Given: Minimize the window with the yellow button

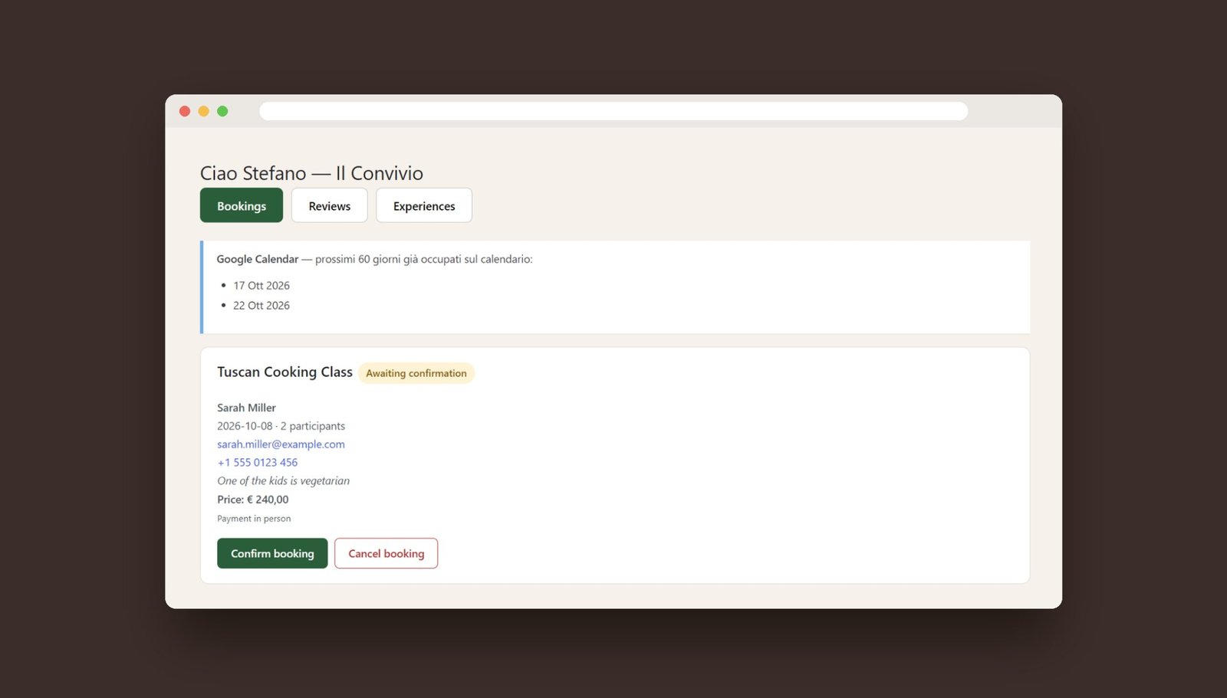Looking at the screenshot, I should pyautogui.click(x=204, y=111).
